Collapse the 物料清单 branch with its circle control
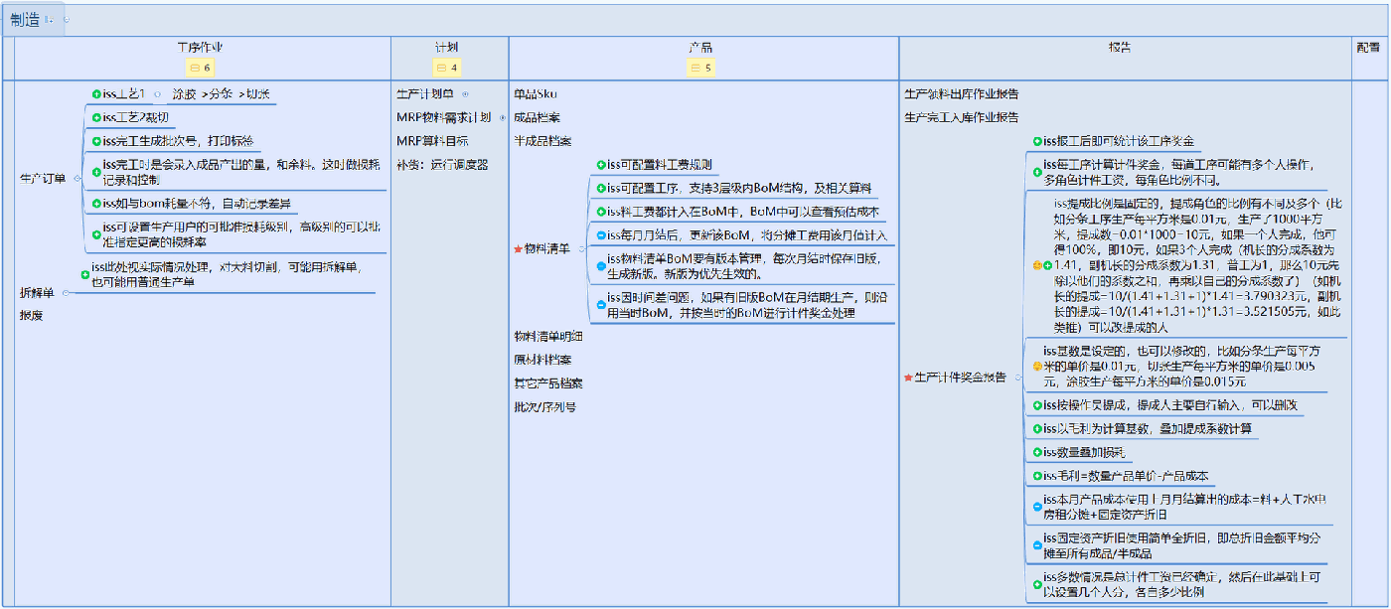 [581, 248]
